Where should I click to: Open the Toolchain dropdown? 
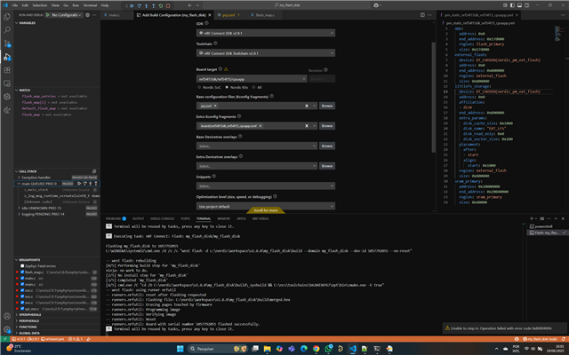tap(266, 53)
